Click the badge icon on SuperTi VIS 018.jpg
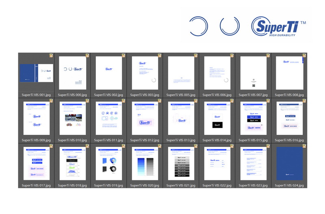 point(87,146)
